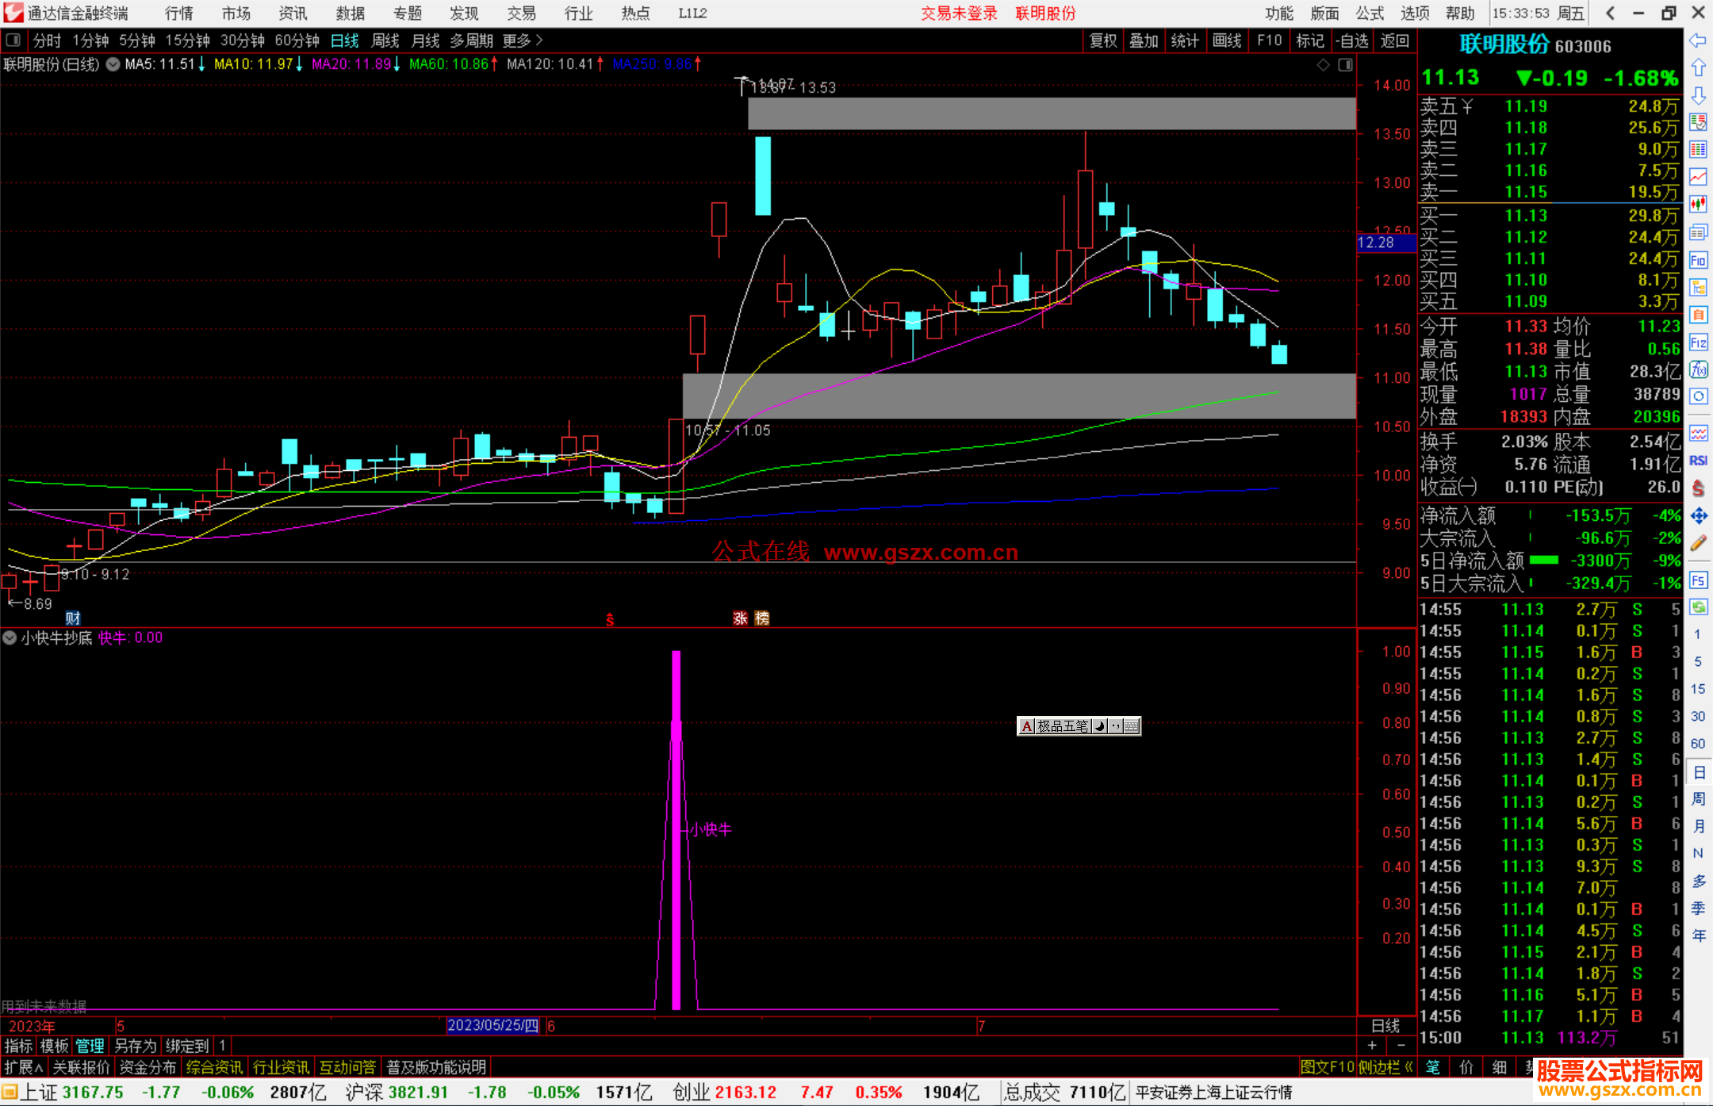Click the 复权 button
This screenshot has width=1713, height=1106.
coord(1102,40)
